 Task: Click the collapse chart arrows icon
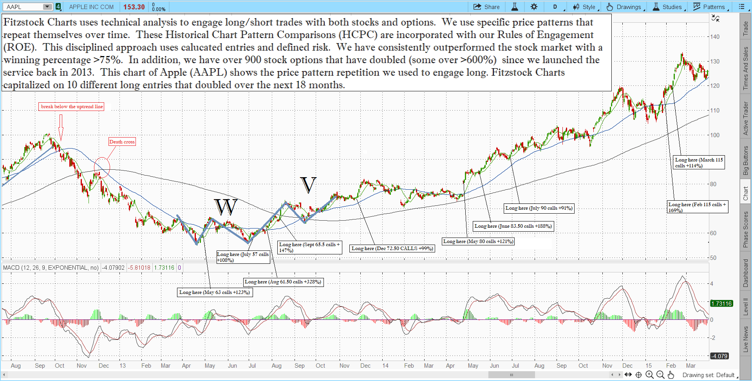click(x=715, y=18)
